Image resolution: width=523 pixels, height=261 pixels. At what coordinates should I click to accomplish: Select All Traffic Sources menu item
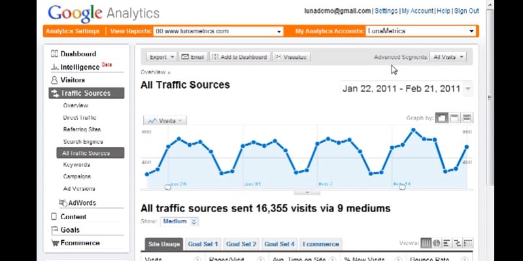coord(90,153)
